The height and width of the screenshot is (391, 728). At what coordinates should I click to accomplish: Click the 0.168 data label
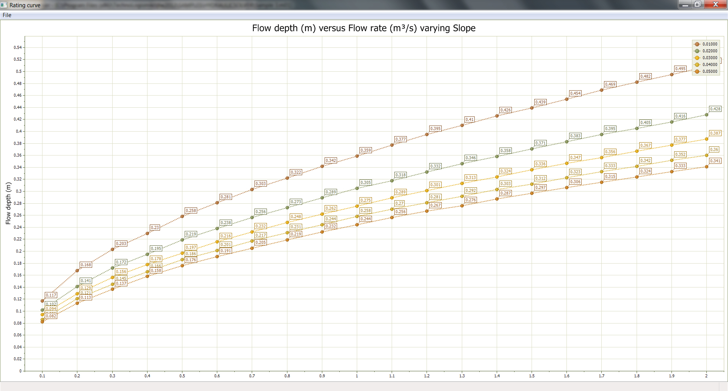pyautogui.click(x=86, y=265)
